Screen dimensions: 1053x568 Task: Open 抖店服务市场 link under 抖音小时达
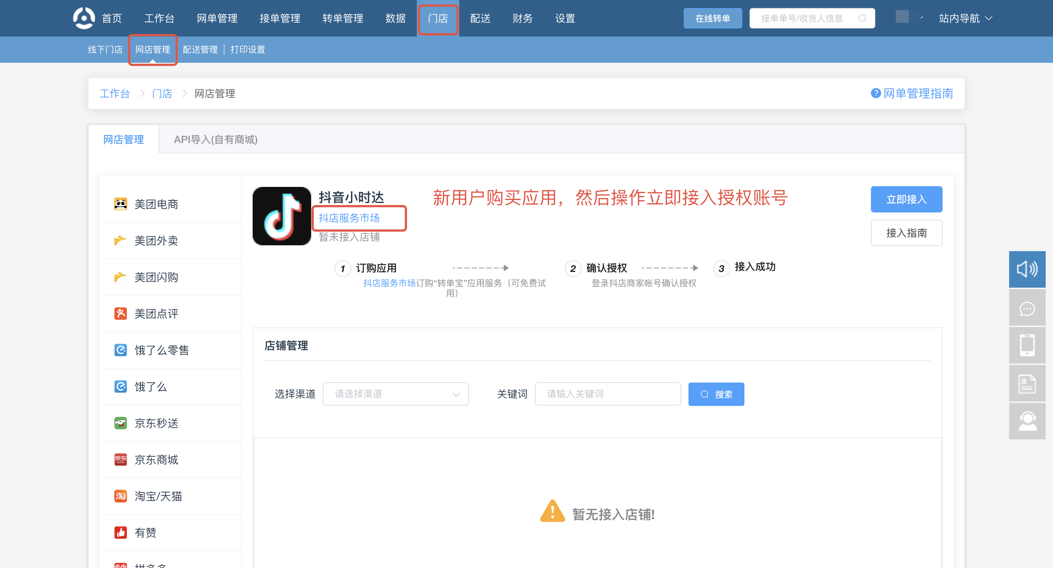[x=349, y=218]
